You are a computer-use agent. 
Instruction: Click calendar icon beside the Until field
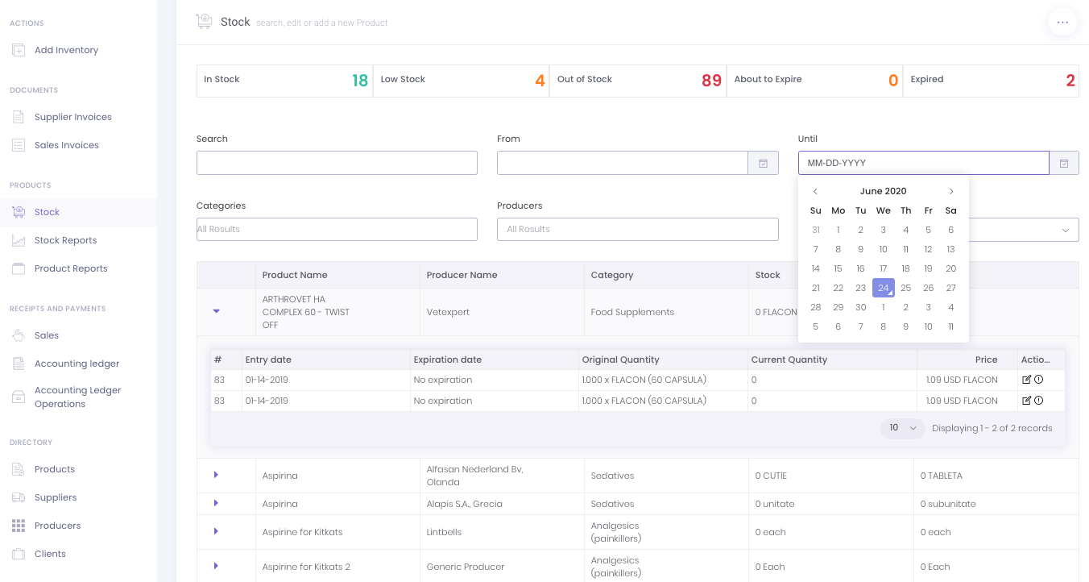tap(1064, 164)
